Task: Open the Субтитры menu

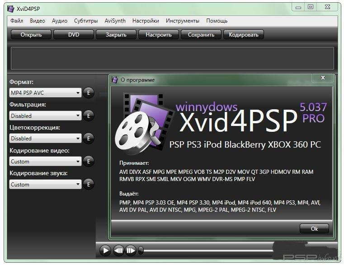Action: 86,21
